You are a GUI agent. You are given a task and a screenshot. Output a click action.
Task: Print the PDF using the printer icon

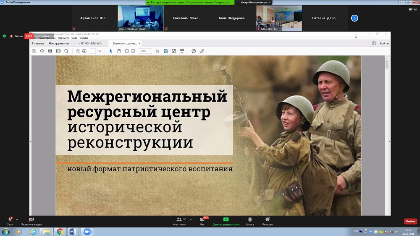[x=50, y=51]
